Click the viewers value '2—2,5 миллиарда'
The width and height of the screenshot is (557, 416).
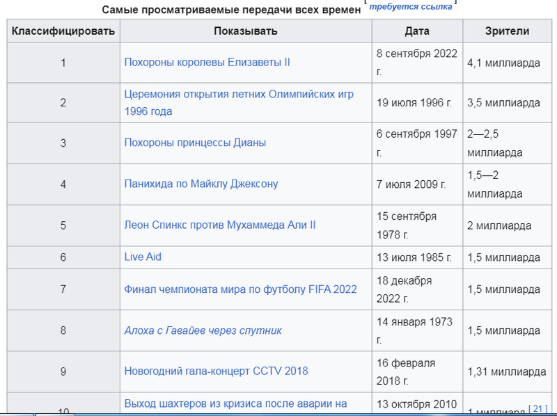tap(495, 143)
